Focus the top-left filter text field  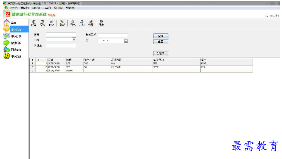(x=61, y=35)
